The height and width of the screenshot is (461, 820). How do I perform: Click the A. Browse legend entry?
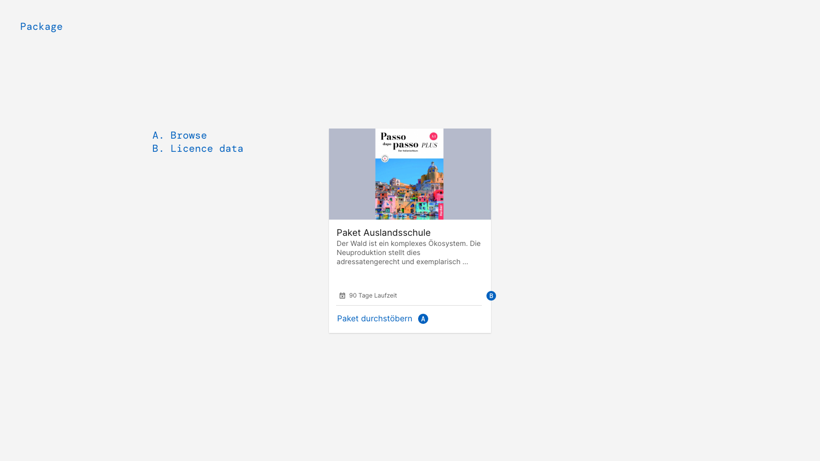click(x=180, y=136)
